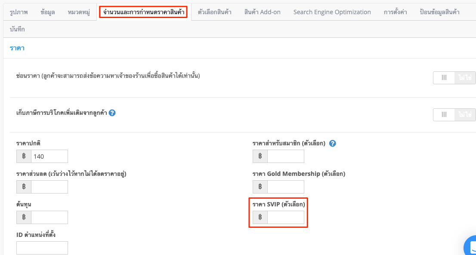Go to สินค้า Add-on tab

262,12
